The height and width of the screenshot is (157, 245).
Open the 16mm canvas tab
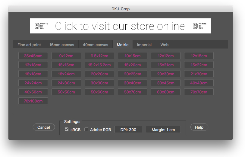[62, 45]
